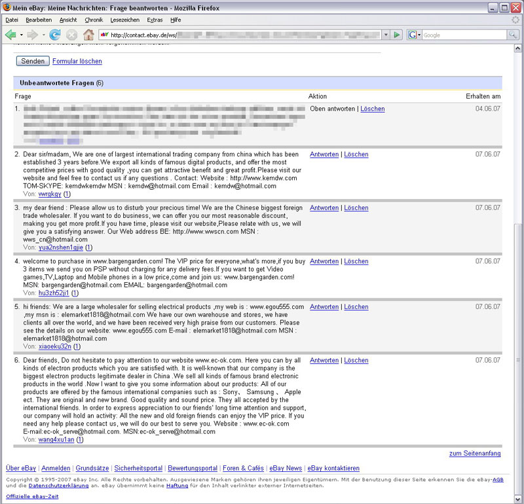524x504 pixels.
Task: Open the Hilfe menu
Action: [176, 20]
